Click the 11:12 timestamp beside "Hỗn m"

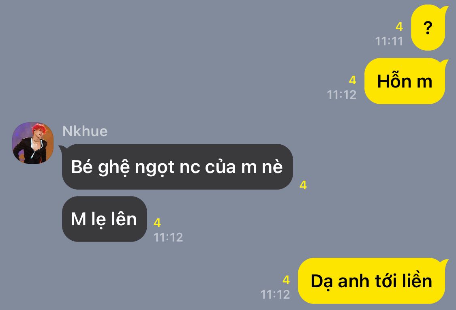coord(342,95)
